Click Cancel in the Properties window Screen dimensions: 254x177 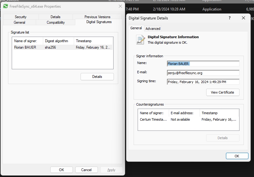(x=86, y=170)
